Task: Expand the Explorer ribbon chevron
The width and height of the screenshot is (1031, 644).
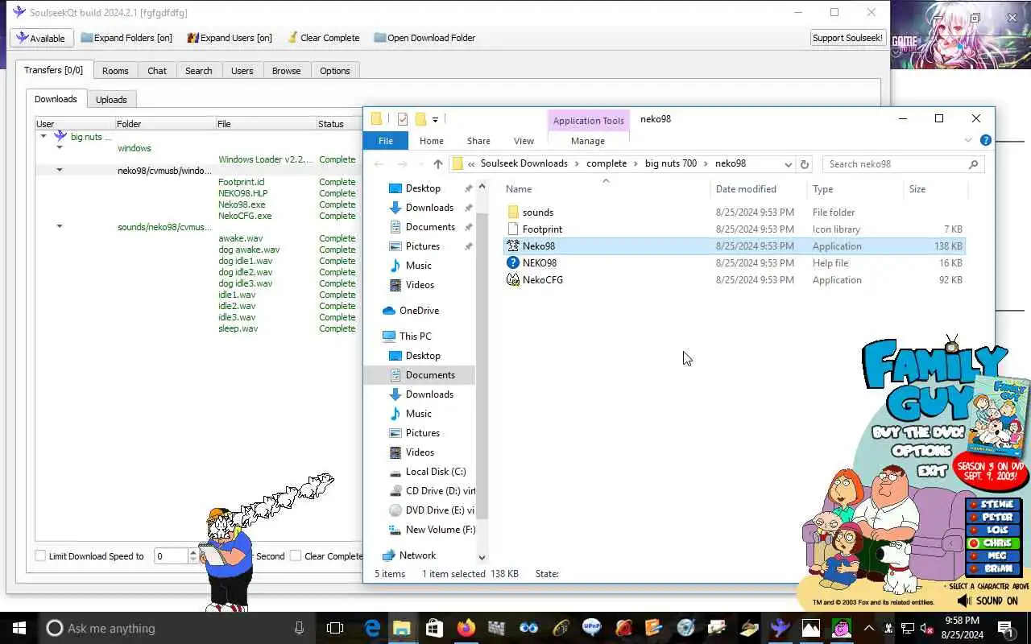Action: pyautogui.click(x=968, y=140)
